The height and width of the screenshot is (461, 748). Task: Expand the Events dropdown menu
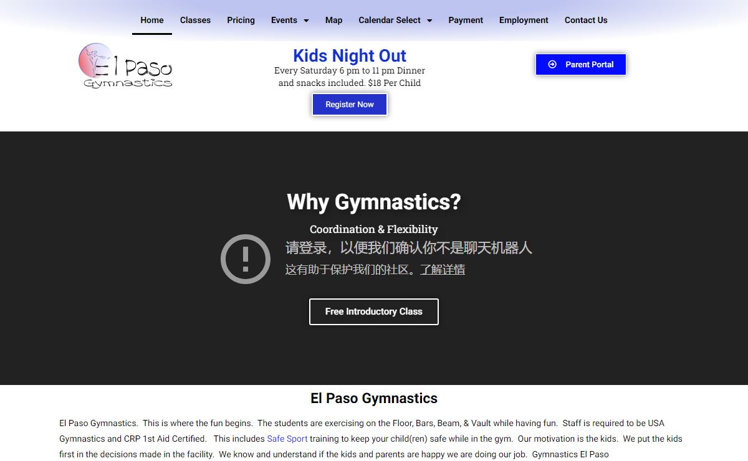pyautogui.click(x=290, y=20)
